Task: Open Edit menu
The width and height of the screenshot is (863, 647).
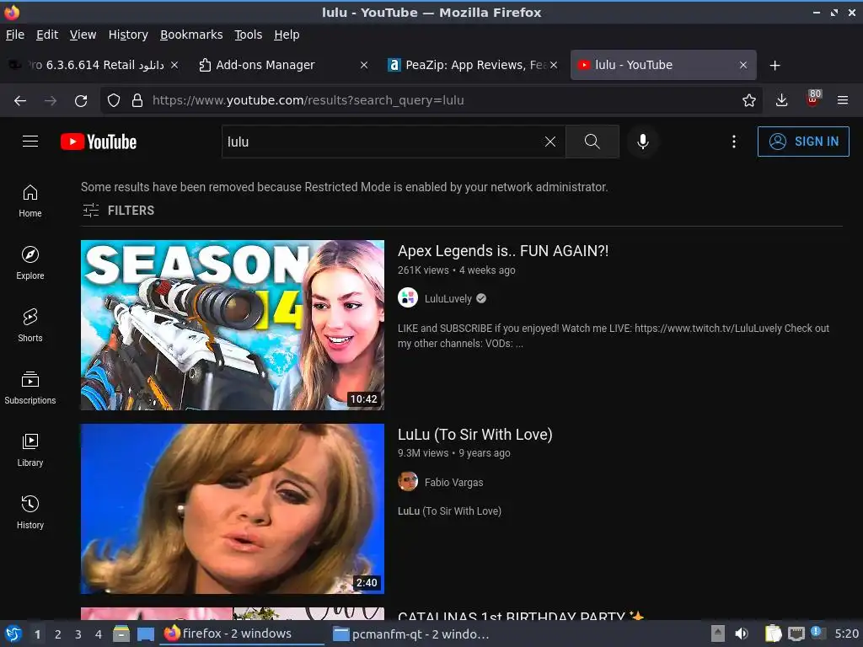Action: pos(47,35)
